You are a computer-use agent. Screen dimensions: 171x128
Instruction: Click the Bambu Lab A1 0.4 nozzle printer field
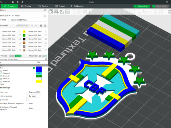coord(22,16)
